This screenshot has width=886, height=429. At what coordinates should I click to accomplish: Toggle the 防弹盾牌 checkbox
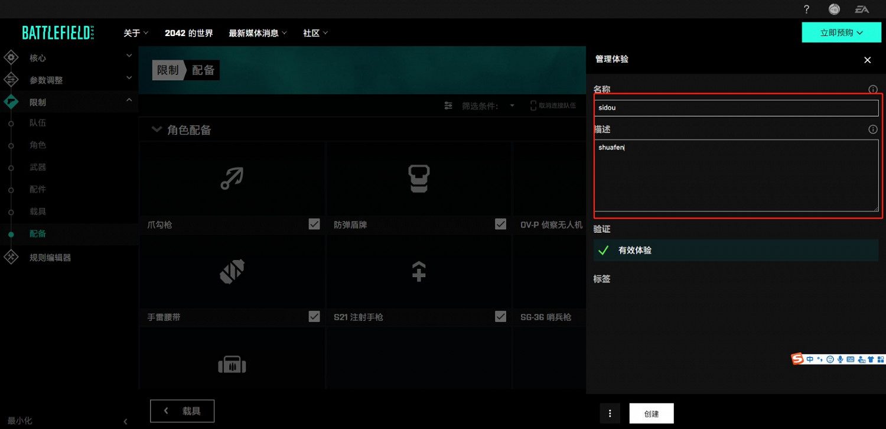click(501, 224)
